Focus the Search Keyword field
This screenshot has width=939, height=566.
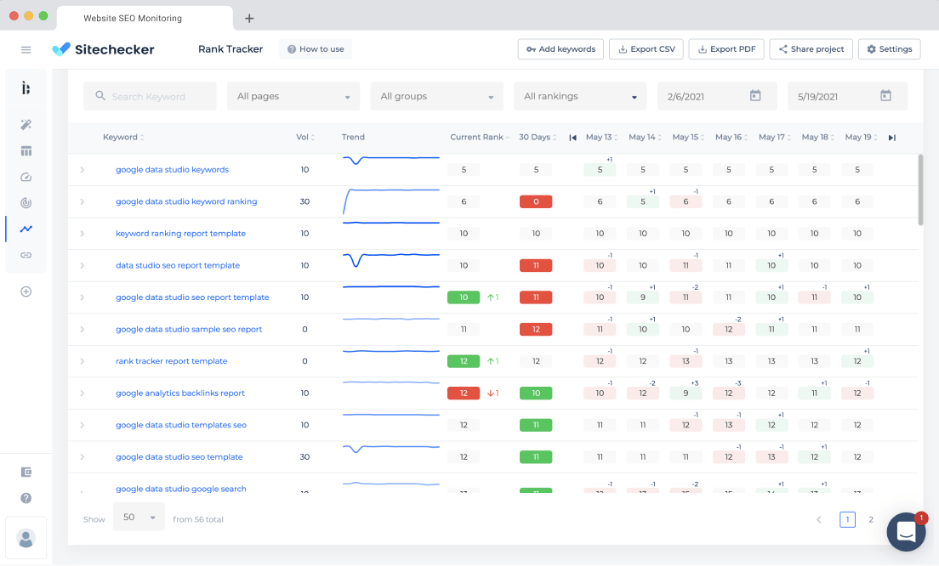150,96
